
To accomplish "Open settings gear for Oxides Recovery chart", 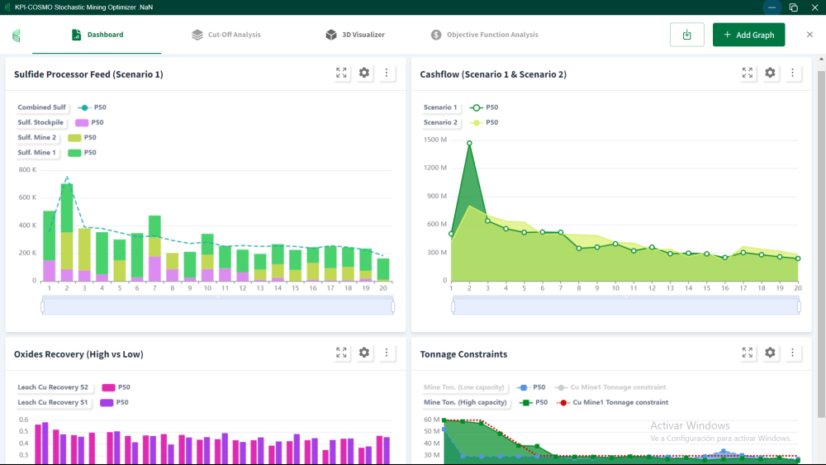I will [364, 353].
